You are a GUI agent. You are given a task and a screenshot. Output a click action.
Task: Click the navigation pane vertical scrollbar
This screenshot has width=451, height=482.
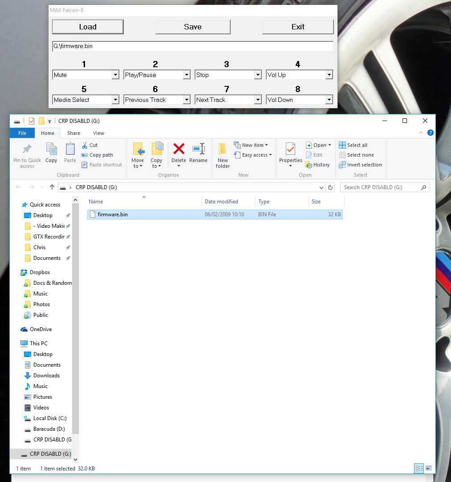click(75, 312)
